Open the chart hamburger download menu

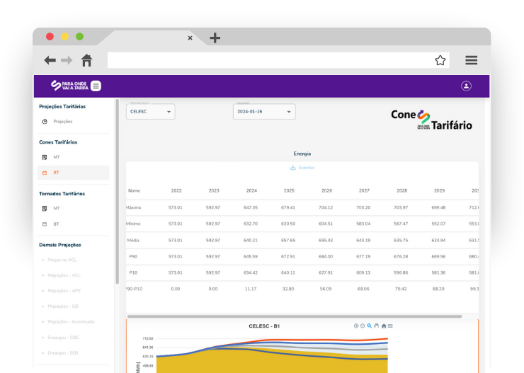[390, 326]
